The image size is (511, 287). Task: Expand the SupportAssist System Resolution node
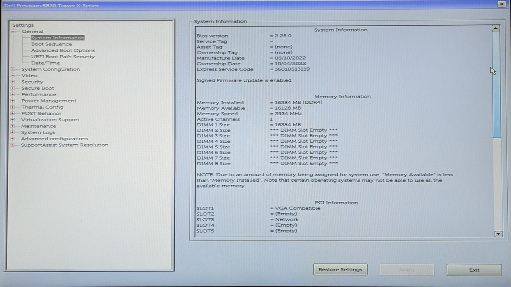(13, 145)
